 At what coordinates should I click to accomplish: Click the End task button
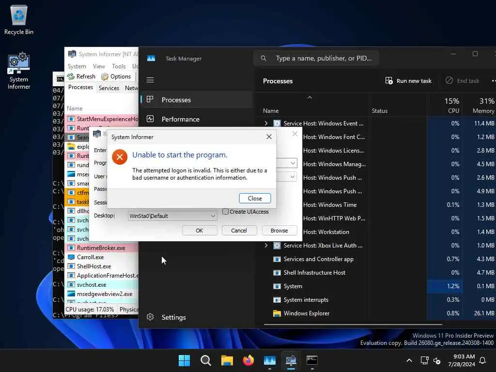pos(462,81)
